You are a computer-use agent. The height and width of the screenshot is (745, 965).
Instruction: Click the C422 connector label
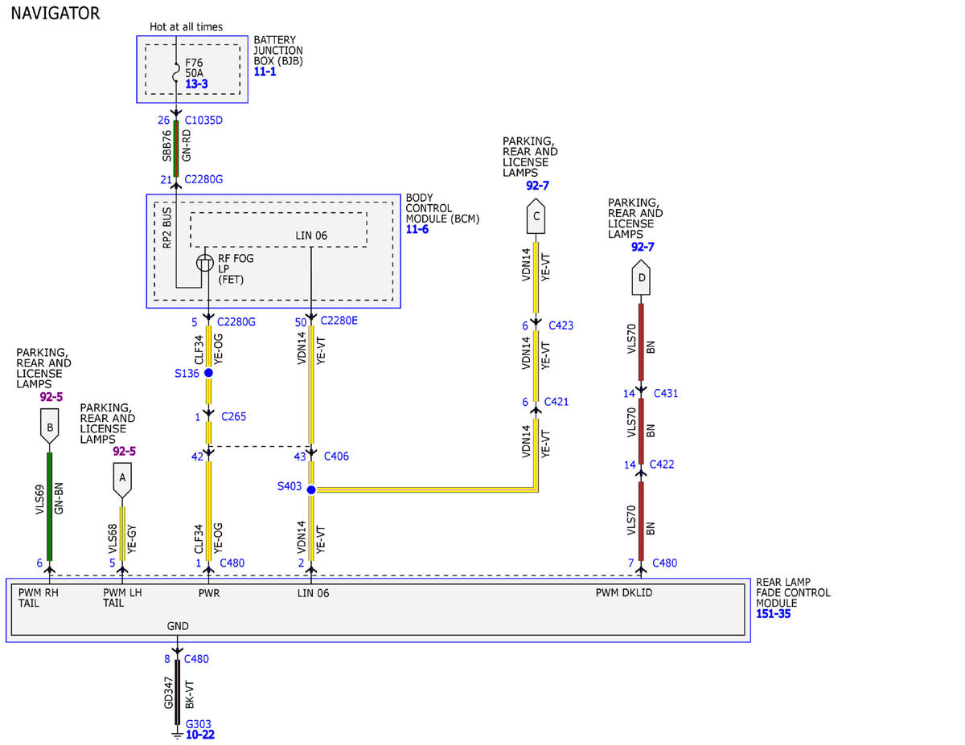tap(662, 464)
